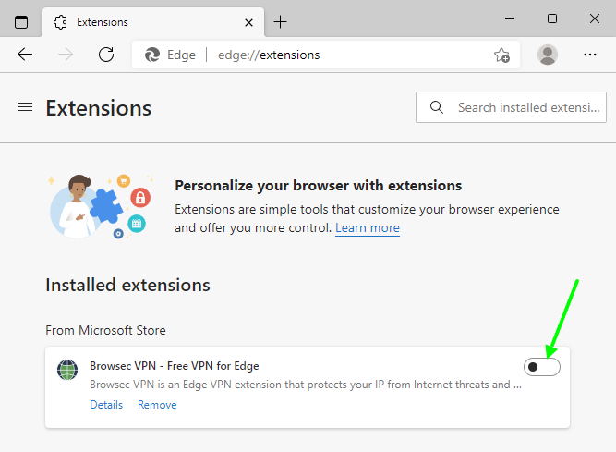616x452 pixels.
Task: Click the Edge logo in address bar
Action: [153, 55]
